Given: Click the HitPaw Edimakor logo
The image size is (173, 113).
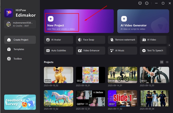Looking at the screenshot, I should point(8,13).
